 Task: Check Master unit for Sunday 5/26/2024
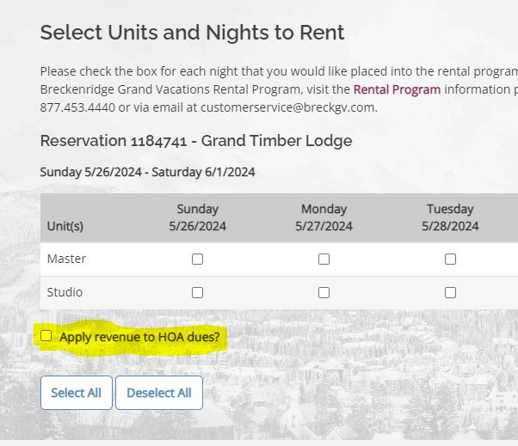coord(197,259)
